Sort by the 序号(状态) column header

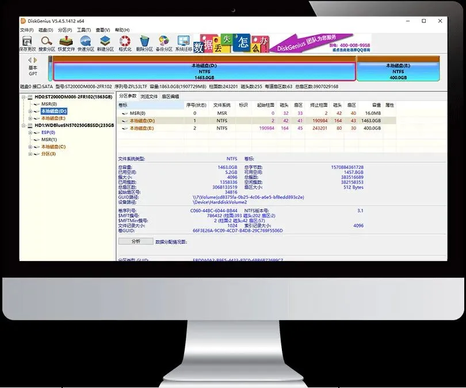pyautogui.click(x=196, y=105)
